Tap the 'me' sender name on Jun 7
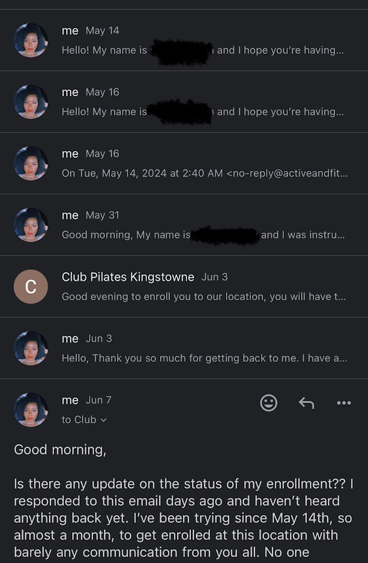368x563 pixels. pos(70,400)
